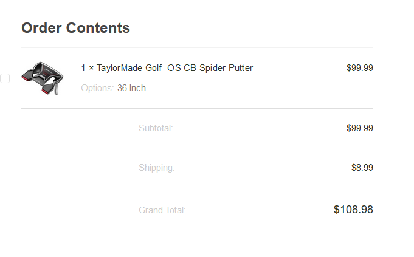Click the Subtotal label
This screenshot has width=414, height=257.
(156, 128)
